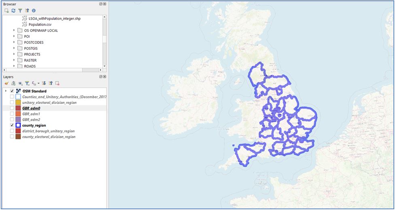Enable the district_borough_unitary_region layer checkbox
Image resolution: width=395 pixels, height=210 pixels.
(12, 131)
